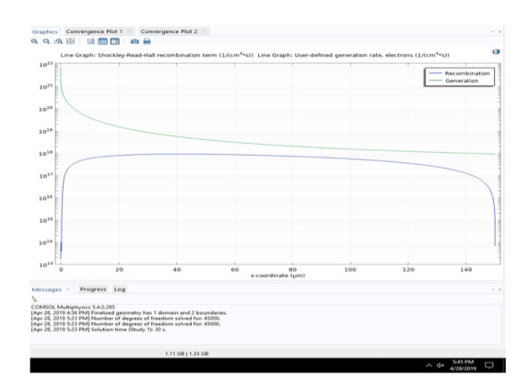Viewport: 516px width, 388px height.
Task: Click the memory usage 1.11 GB readout
Action: [186, 354]
